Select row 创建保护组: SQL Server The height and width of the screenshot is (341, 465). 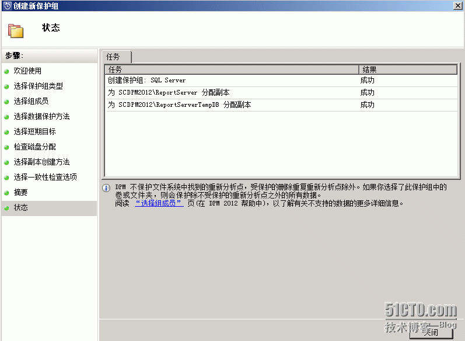pyautogui.click(x=281, y=81)
